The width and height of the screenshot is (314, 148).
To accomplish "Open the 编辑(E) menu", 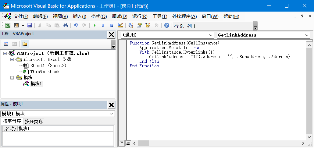I will pyautogui.click(x=41, y=16).
